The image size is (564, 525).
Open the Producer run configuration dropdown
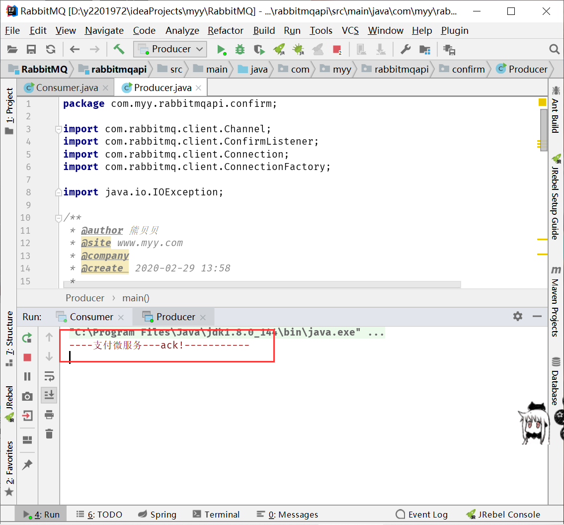(x=170, y=49)
